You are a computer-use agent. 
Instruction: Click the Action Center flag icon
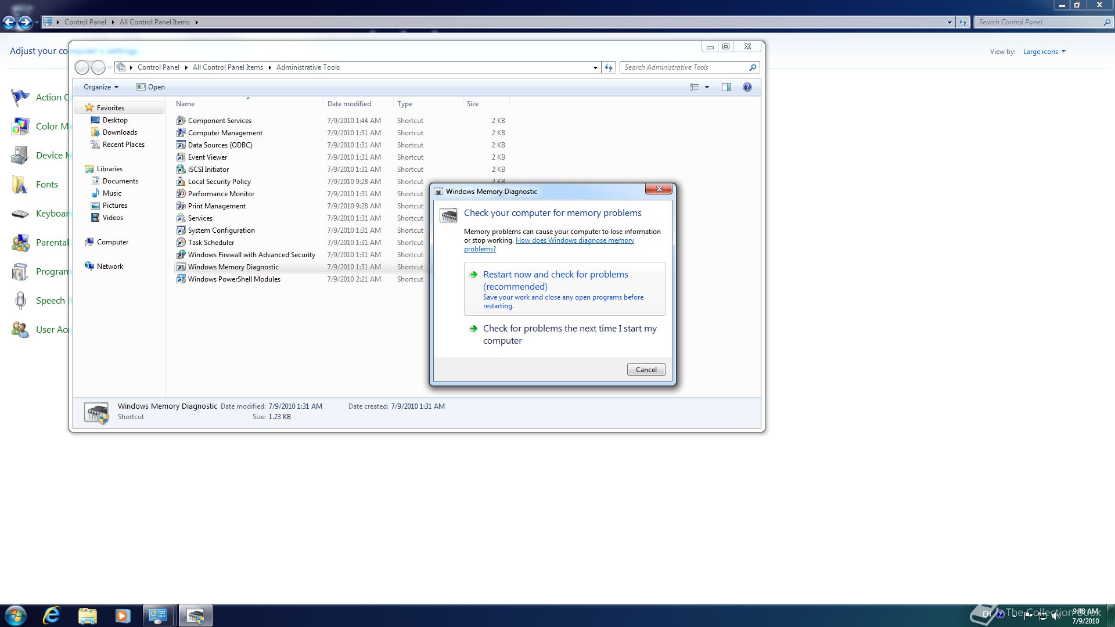20,97
